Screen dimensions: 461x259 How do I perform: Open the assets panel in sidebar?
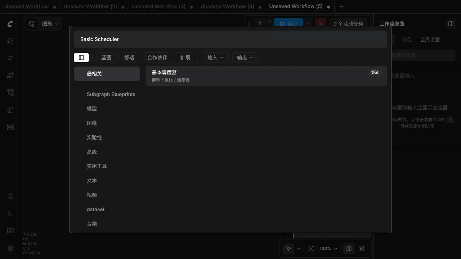(x=10, y=41)
